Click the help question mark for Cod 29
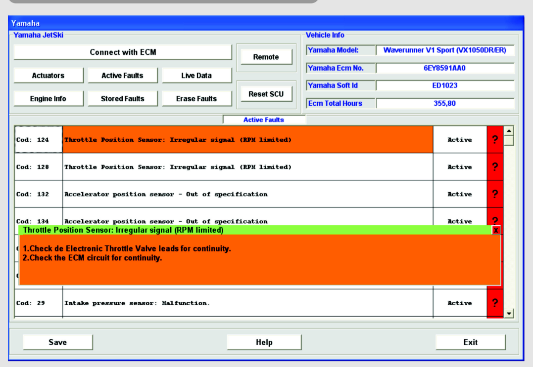533x367 pixels. [495, 303]
